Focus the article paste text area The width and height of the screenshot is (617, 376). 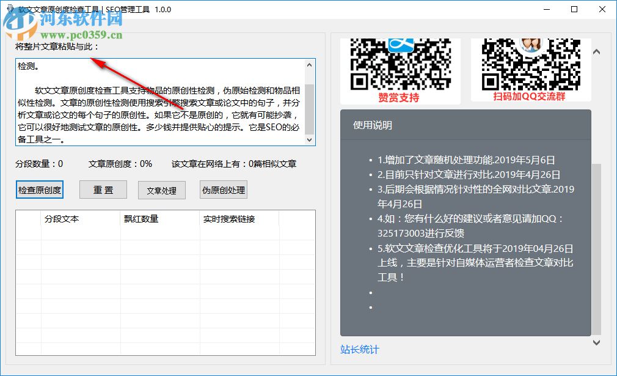tap(161, 102)
